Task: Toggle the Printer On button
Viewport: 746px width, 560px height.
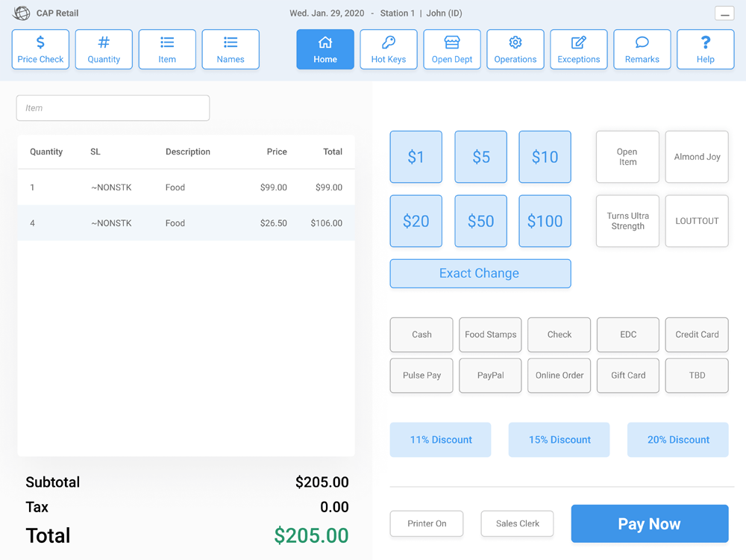Action: [427, 523]
